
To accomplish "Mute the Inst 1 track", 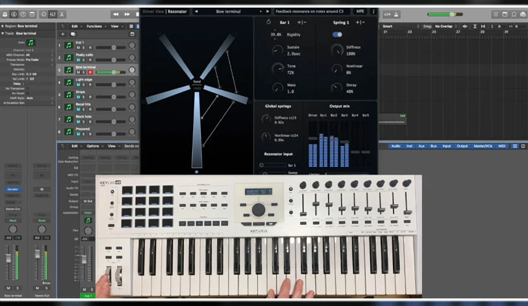I will click(78, 47).
